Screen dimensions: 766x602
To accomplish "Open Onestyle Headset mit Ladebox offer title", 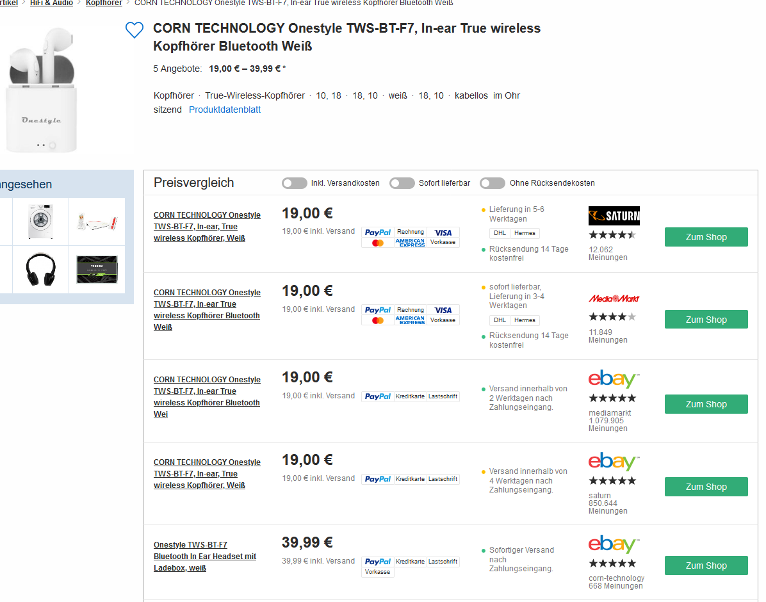I will coord(204,557).
